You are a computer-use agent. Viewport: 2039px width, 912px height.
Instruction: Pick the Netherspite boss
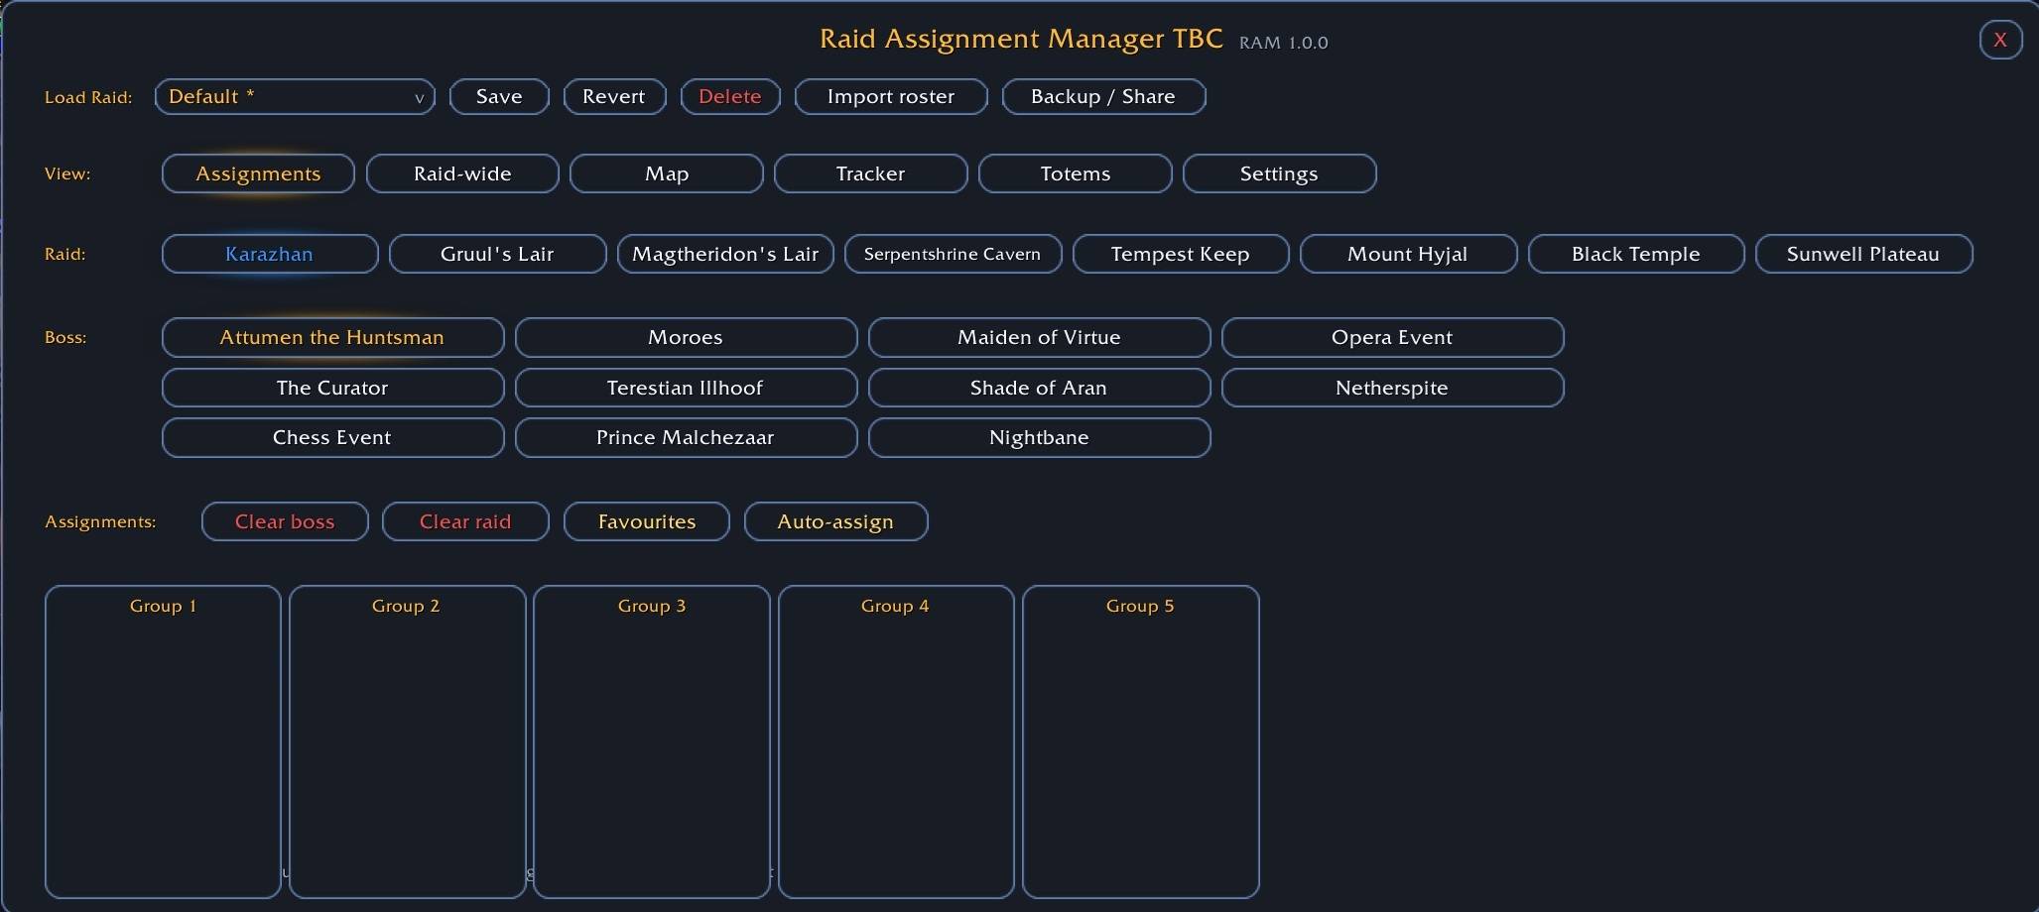tap(1392, 388)
